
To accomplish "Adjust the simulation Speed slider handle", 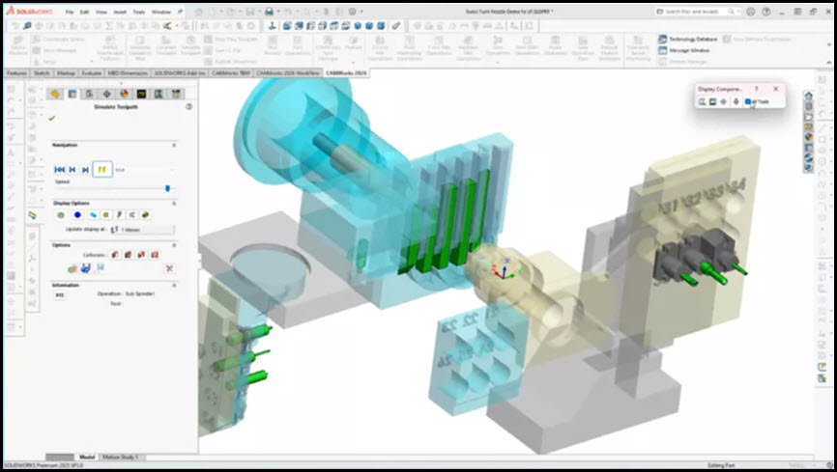I will click(x=167, y=188).
